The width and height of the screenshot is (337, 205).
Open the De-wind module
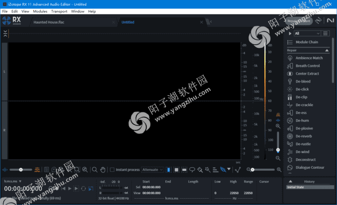tap(302, 152)
